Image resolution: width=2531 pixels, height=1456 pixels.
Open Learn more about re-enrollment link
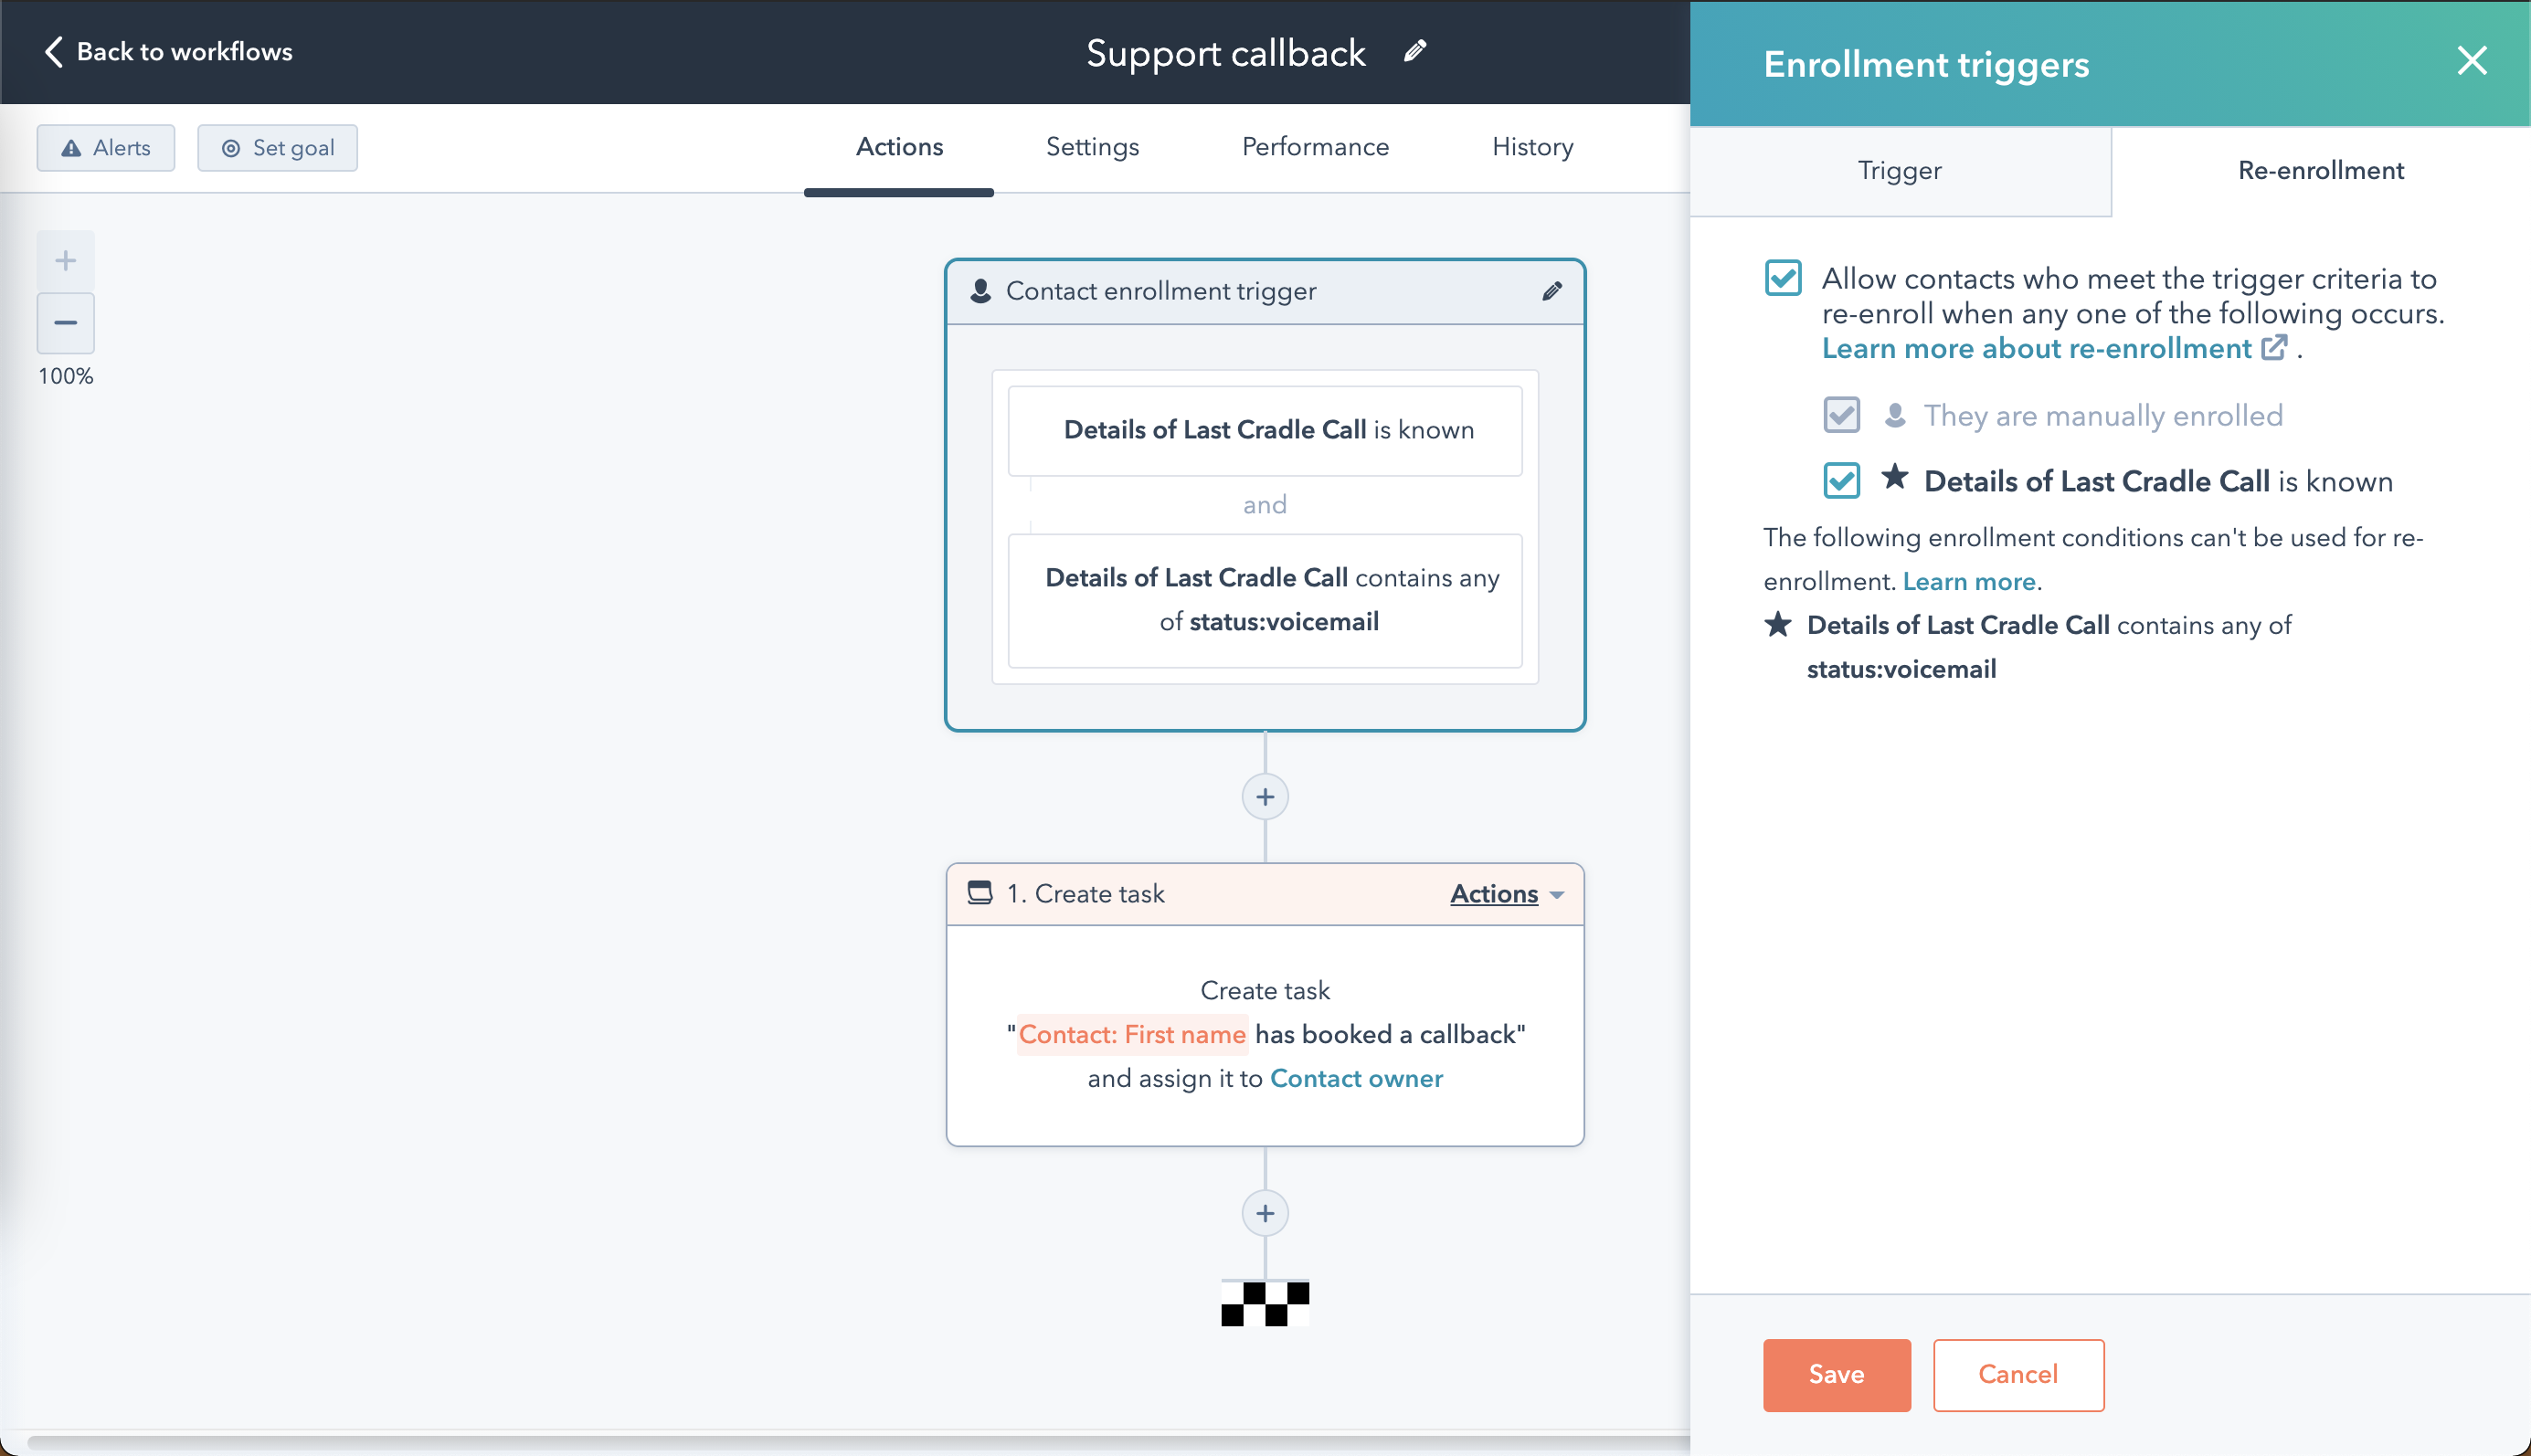tap(2036, 348)
